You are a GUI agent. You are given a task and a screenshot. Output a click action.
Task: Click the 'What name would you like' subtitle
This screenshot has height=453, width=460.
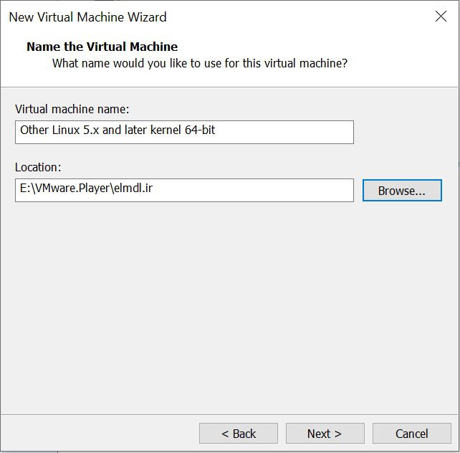(199, 63)
